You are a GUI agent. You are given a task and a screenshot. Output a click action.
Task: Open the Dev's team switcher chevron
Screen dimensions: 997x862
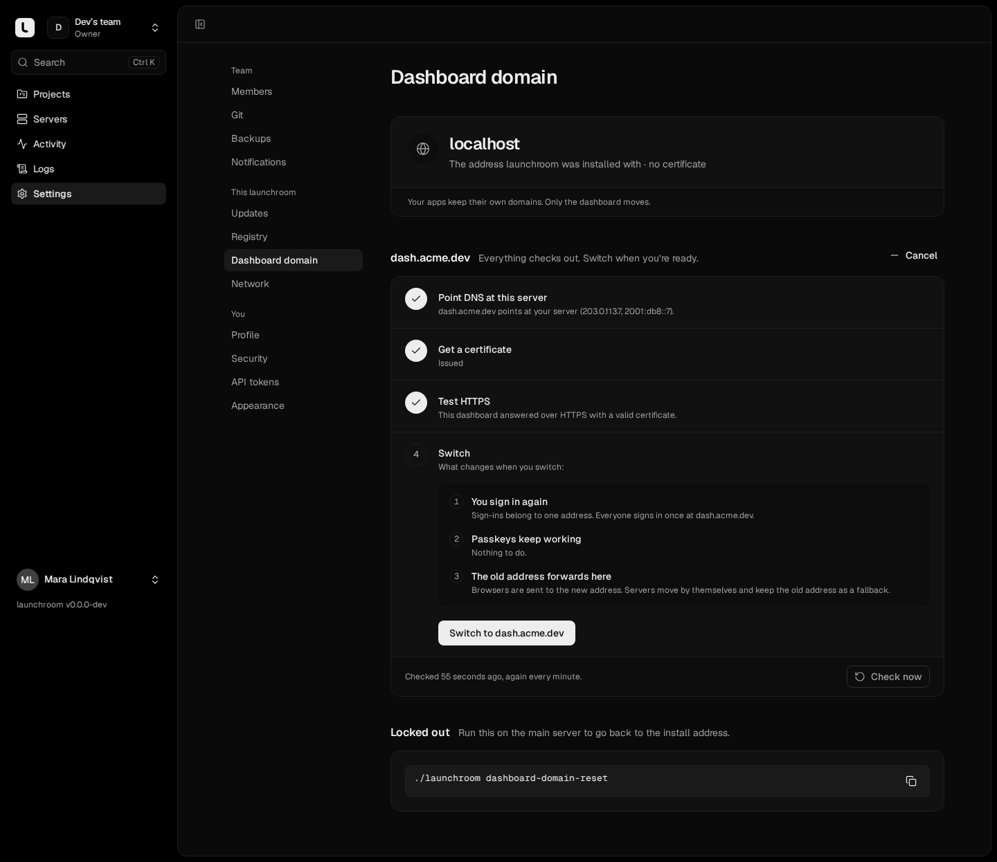[155, 28]
